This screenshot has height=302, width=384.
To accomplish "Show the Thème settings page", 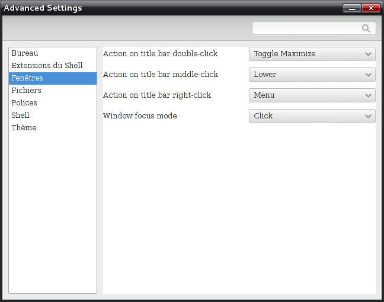I will 24,128.
